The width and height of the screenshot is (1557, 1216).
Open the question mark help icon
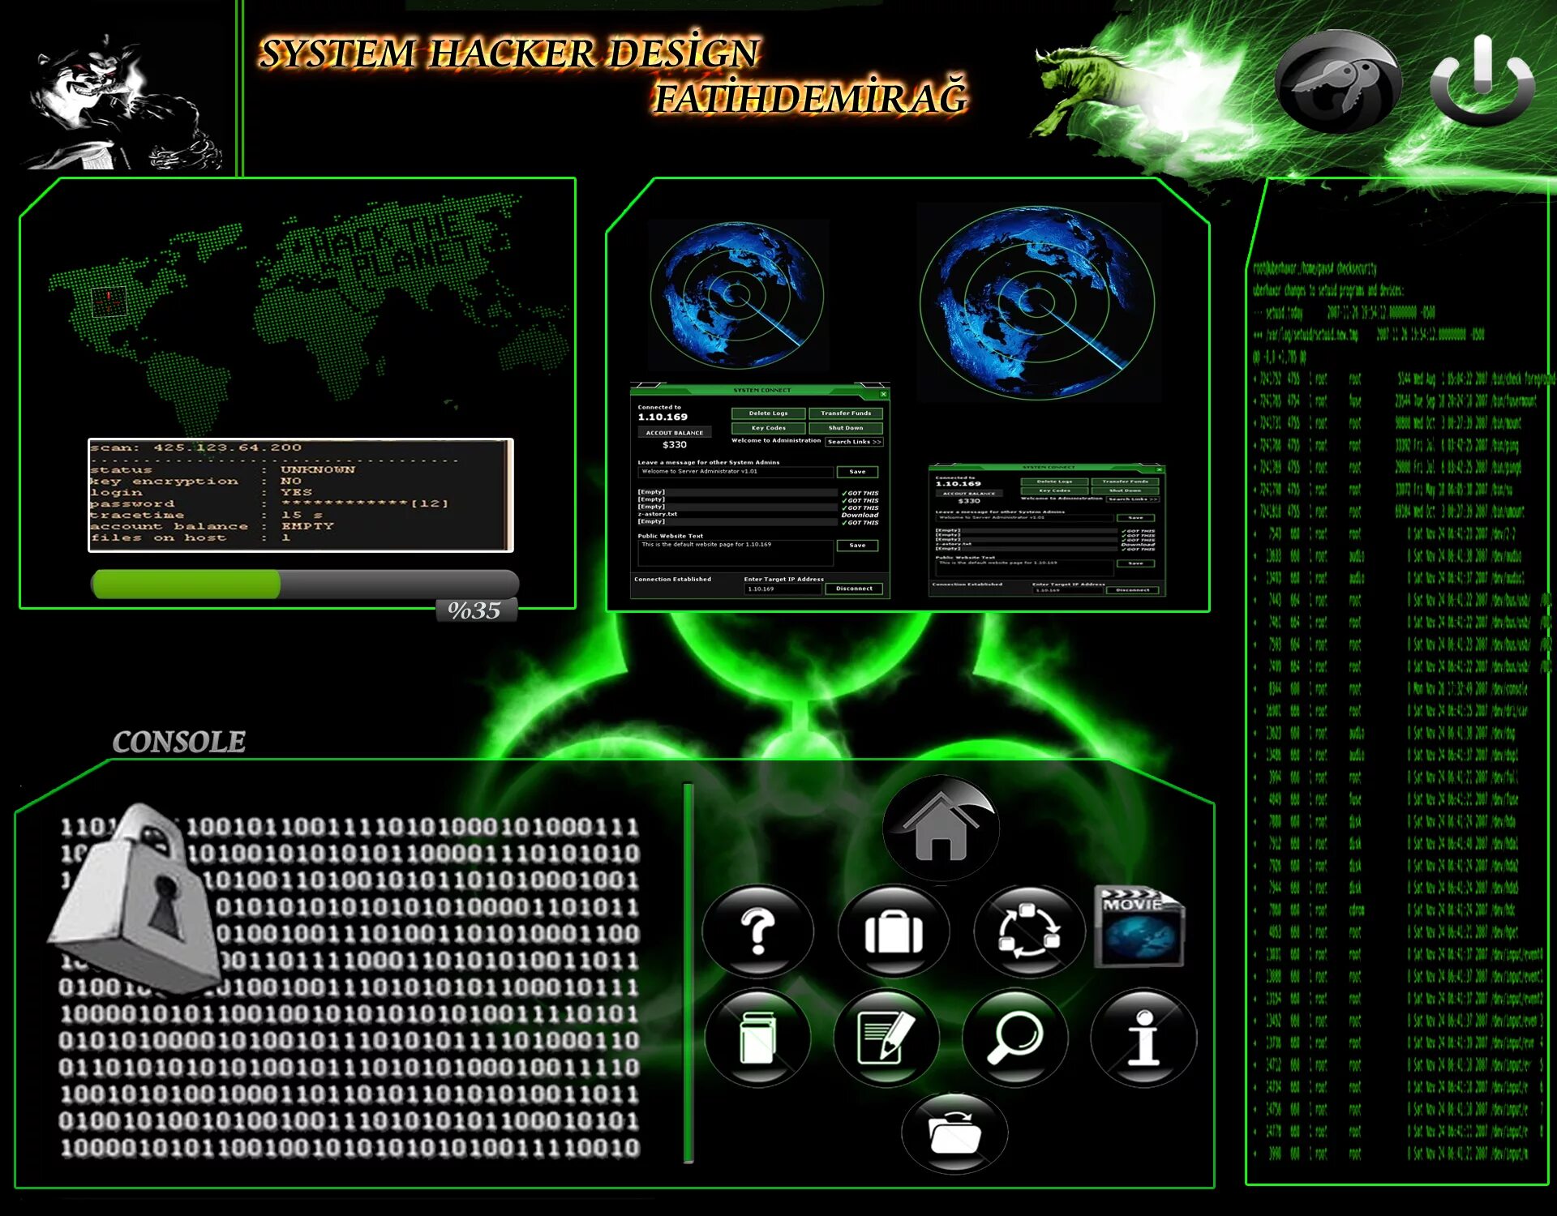pyautogui.click(x=758, y=931)
